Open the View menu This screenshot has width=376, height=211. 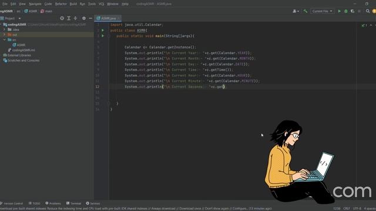22,4
